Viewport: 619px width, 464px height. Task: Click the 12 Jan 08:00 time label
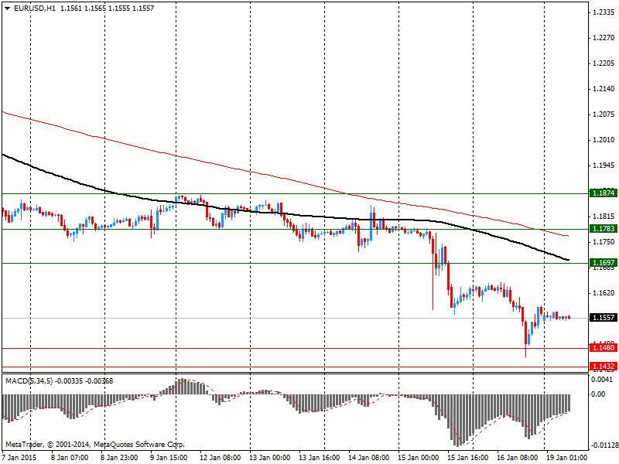pyautogui.click(x=220, y=458)
